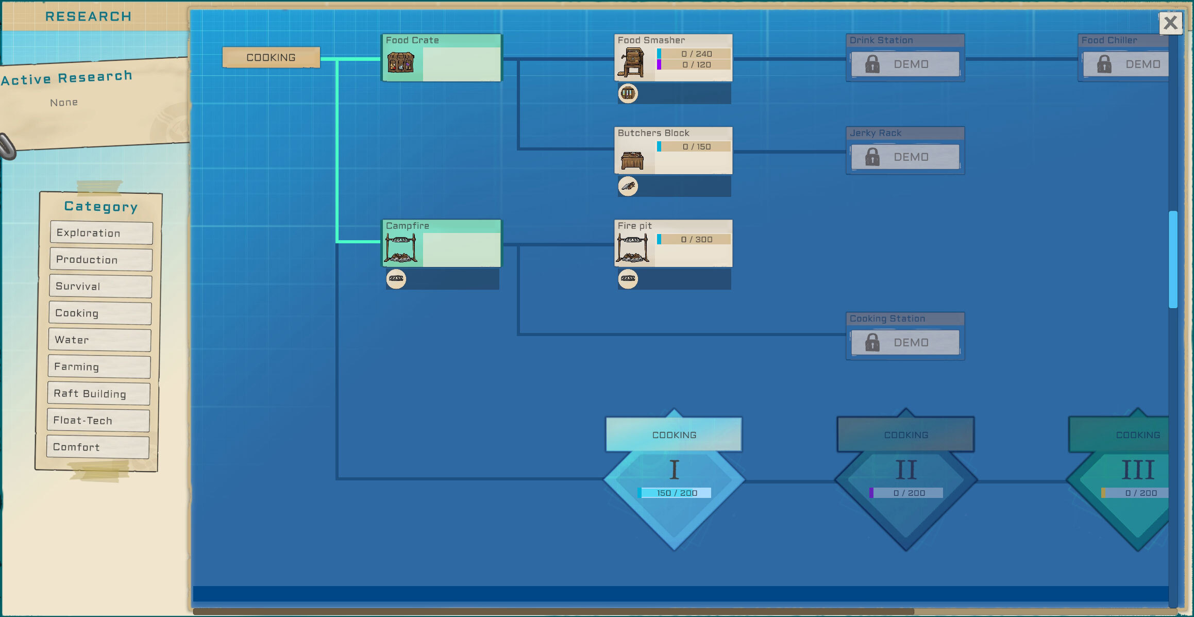Click the horizontal scrollbar at bottom
The height and width of the screenshot is (617, 1194).
(x=553, y=612)
